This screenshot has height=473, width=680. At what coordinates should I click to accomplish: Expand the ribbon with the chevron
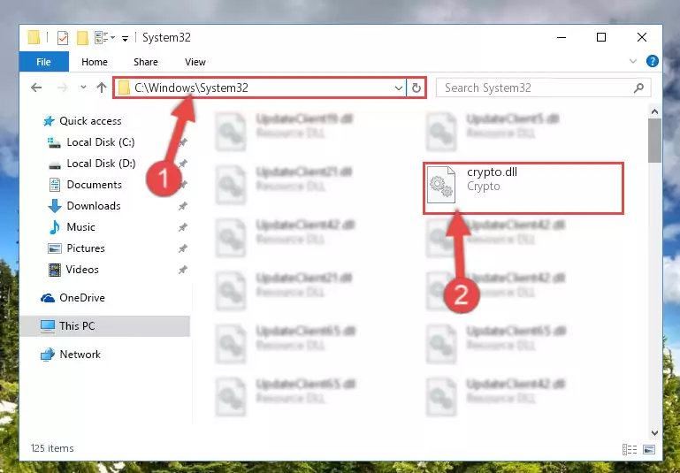633,61
